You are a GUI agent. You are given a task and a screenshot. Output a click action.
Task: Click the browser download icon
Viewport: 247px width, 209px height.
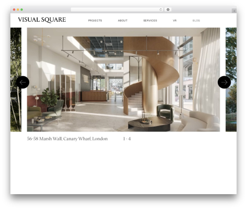point(168,9)
